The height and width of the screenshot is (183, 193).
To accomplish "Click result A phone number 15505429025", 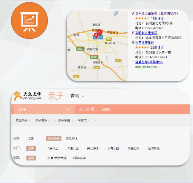I will (x=154, y=28).
